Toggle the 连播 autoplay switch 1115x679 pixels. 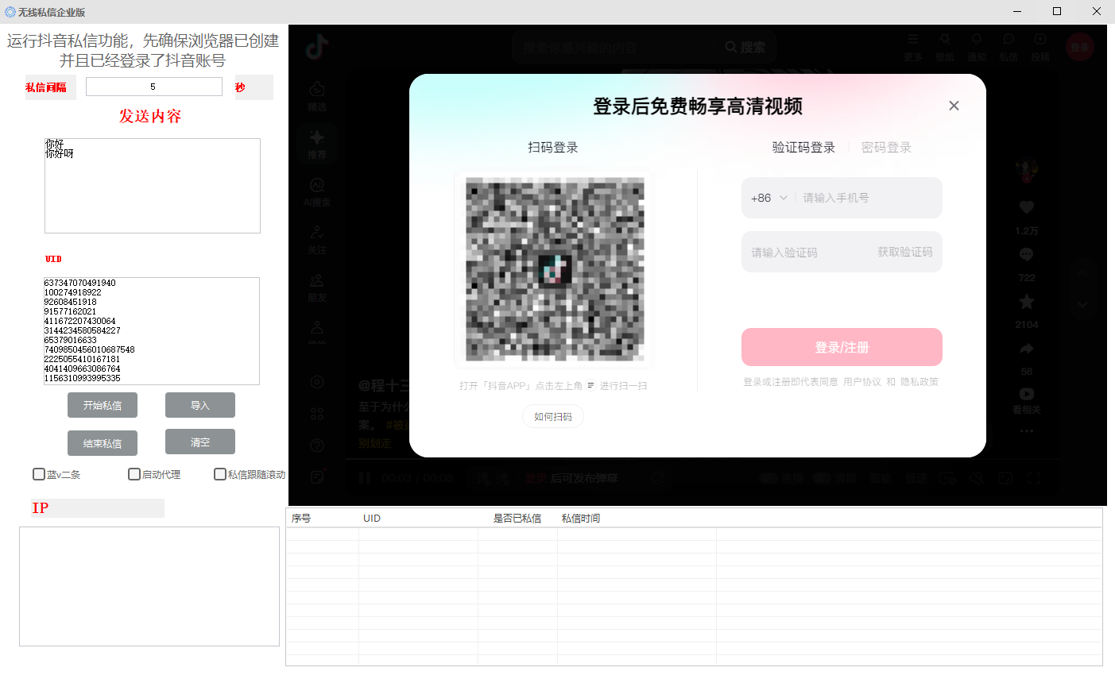point(768,478)
